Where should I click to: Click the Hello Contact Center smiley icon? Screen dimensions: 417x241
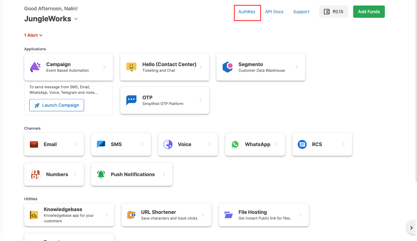point(131,67)
